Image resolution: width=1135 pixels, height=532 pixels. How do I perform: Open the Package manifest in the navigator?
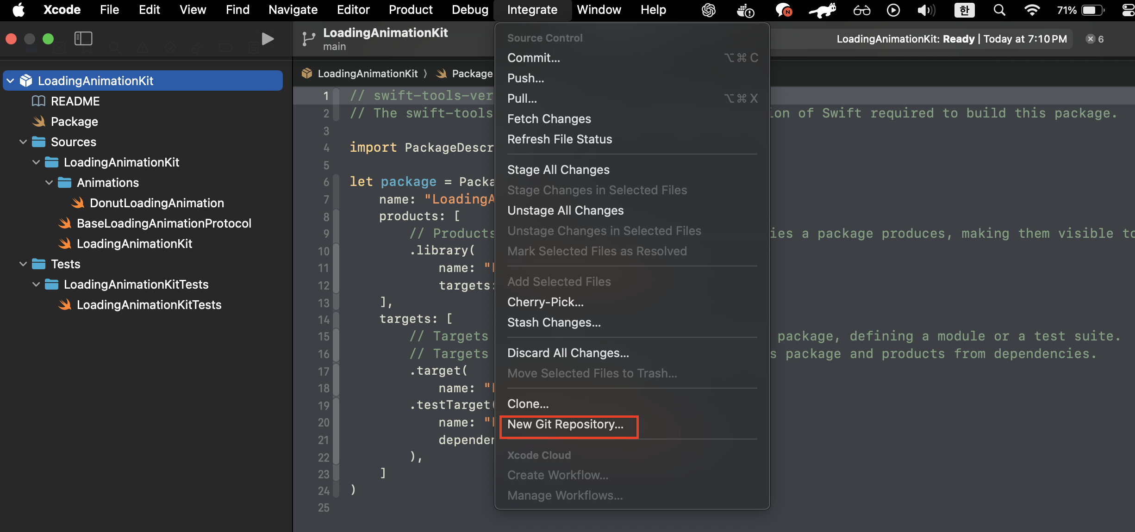click(x=74, y=122)
